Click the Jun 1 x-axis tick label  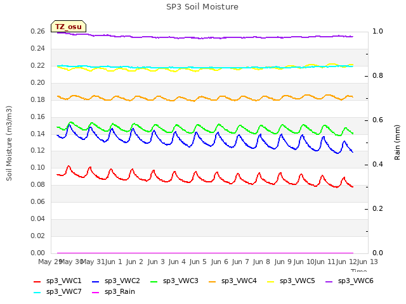point(114,262)
